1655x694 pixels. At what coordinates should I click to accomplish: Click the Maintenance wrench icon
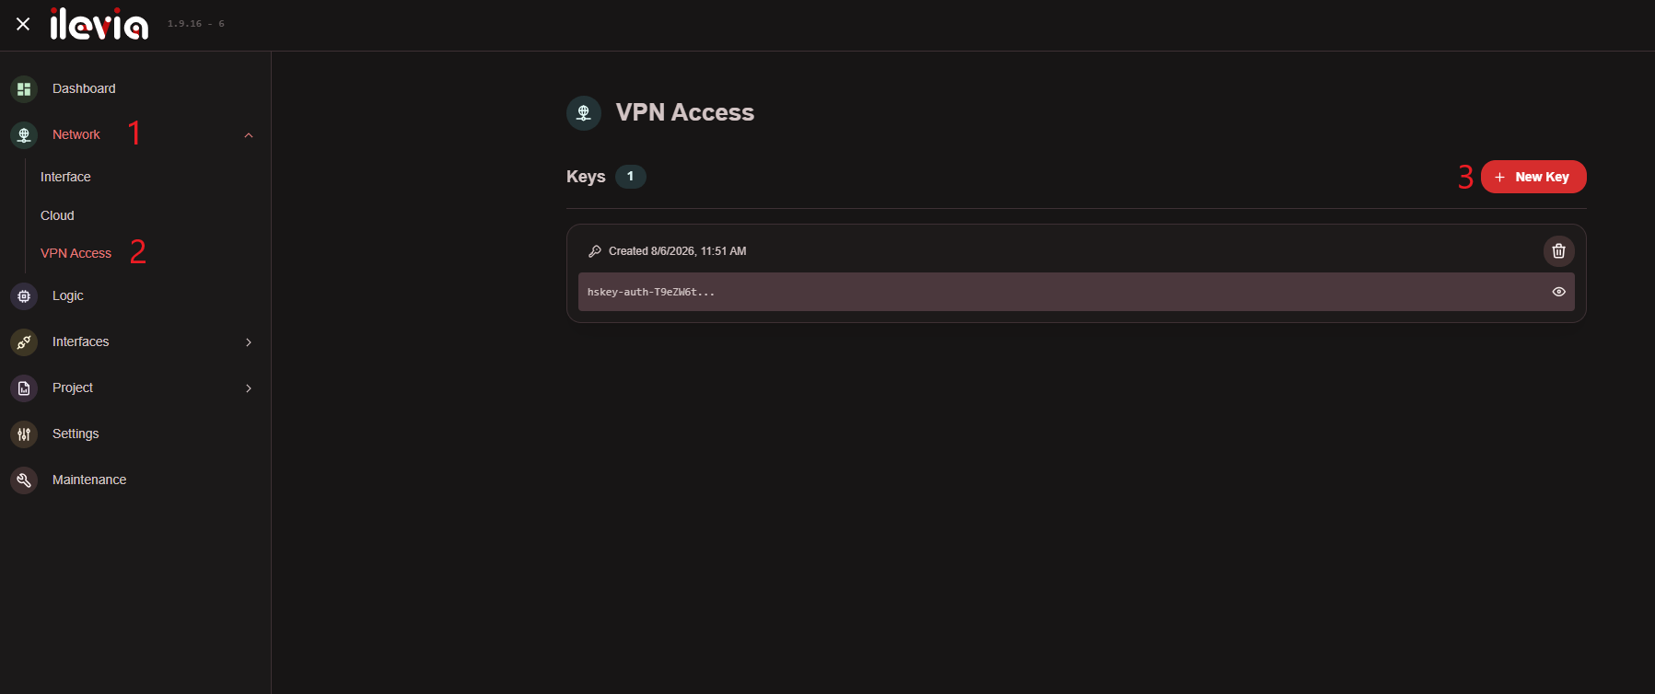(24, 480)
